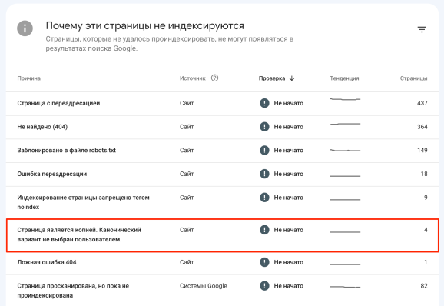444x306 pixels.
Task: Click page count 437
Action: 422,103
